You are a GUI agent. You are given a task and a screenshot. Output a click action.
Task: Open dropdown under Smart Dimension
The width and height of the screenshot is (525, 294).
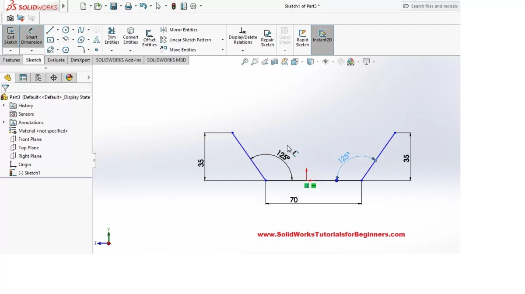(31, 51)
